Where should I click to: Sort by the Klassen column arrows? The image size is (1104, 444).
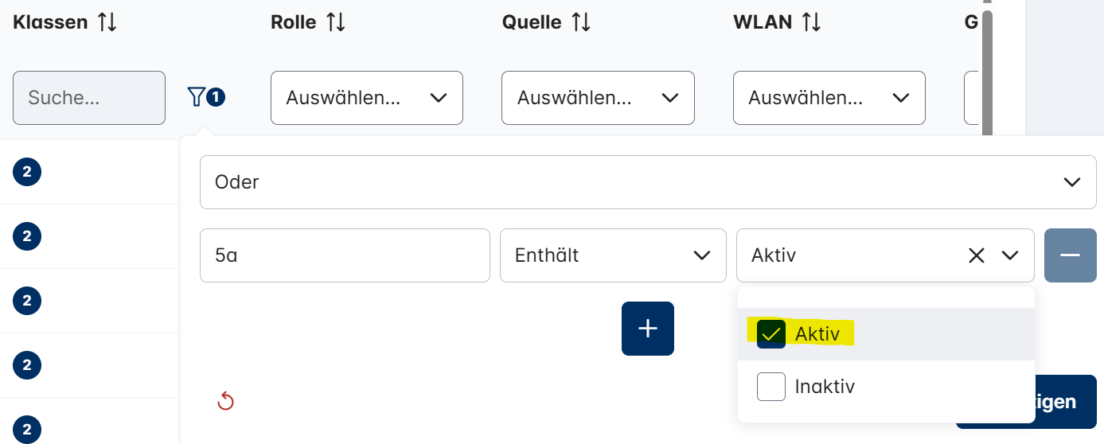(107, 22)
